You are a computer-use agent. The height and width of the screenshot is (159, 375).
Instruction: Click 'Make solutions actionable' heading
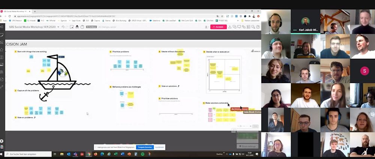(217, 103)
